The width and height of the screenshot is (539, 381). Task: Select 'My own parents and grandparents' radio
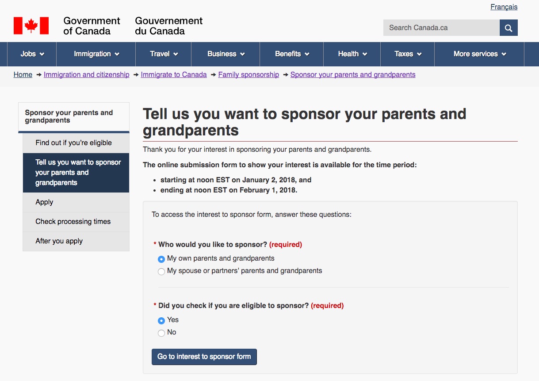[161, 259]
